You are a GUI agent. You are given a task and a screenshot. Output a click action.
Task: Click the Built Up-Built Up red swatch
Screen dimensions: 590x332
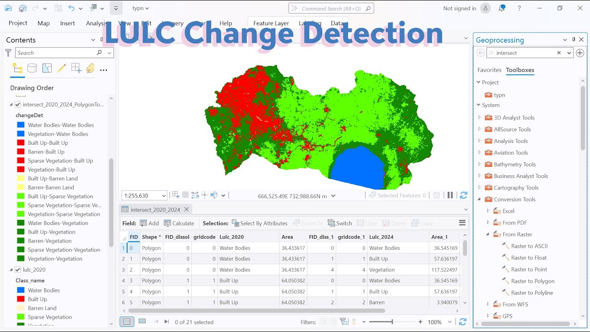[21, 143]
